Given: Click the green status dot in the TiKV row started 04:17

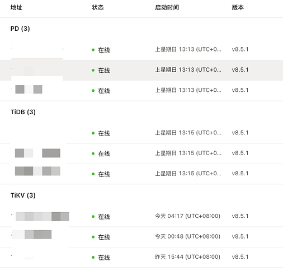Looking at the screenshot, I should 93,217.
